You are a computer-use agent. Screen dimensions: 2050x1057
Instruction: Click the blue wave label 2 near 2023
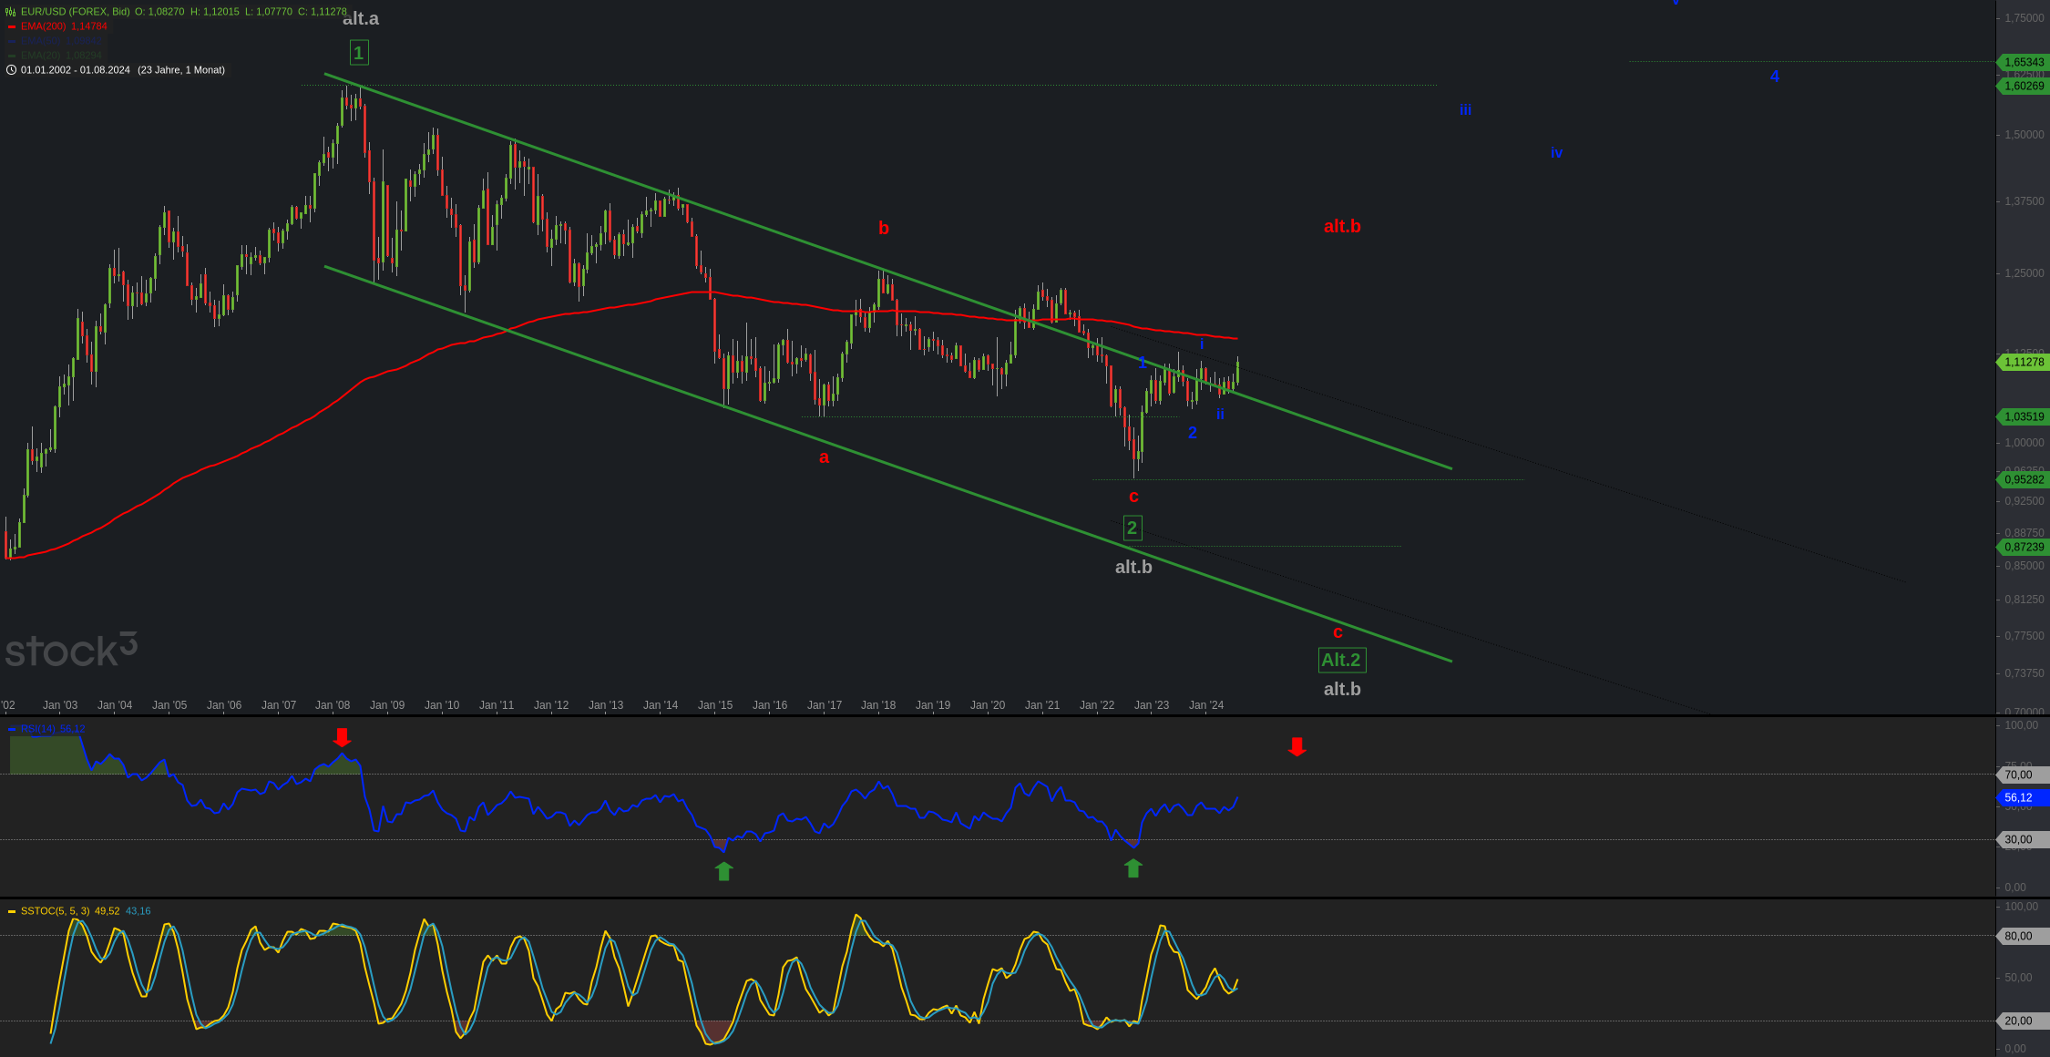pos(1193,433)
